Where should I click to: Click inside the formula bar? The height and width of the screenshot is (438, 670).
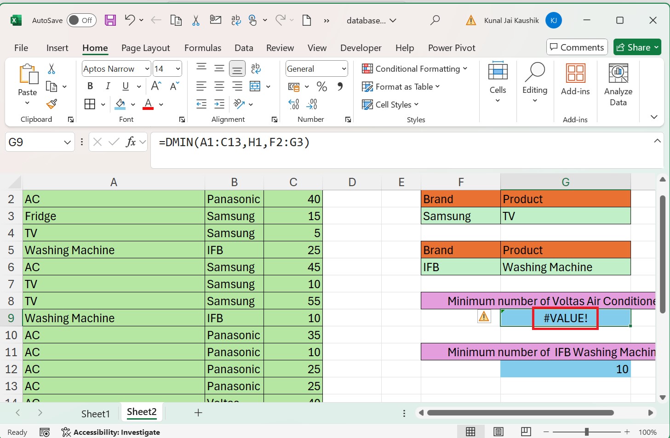click(322, 142)
